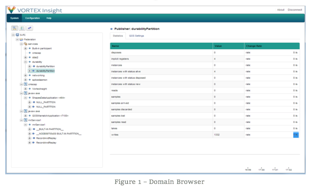Switch to the QOS Settings tab
Viewport: 310px width, 194px height.
click(136, 36)
